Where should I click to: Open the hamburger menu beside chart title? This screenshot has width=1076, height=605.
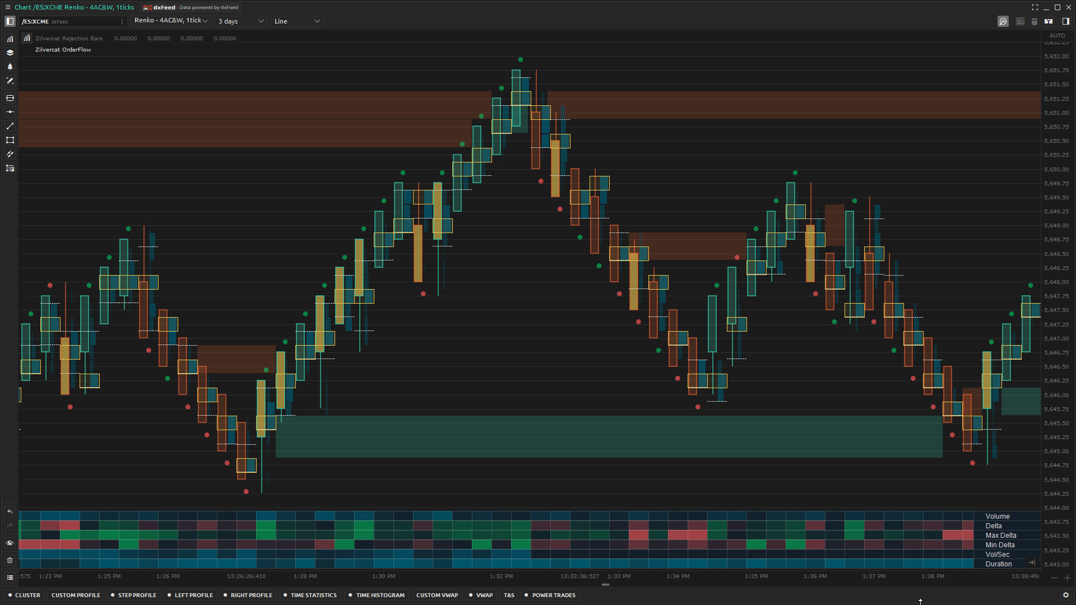pyautogui.click(x=7, y=7)
